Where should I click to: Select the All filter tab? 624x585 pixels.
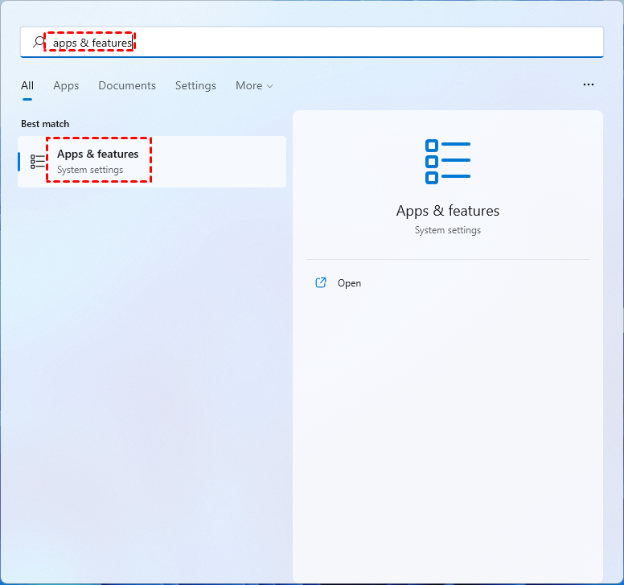(x=27, y=85)
